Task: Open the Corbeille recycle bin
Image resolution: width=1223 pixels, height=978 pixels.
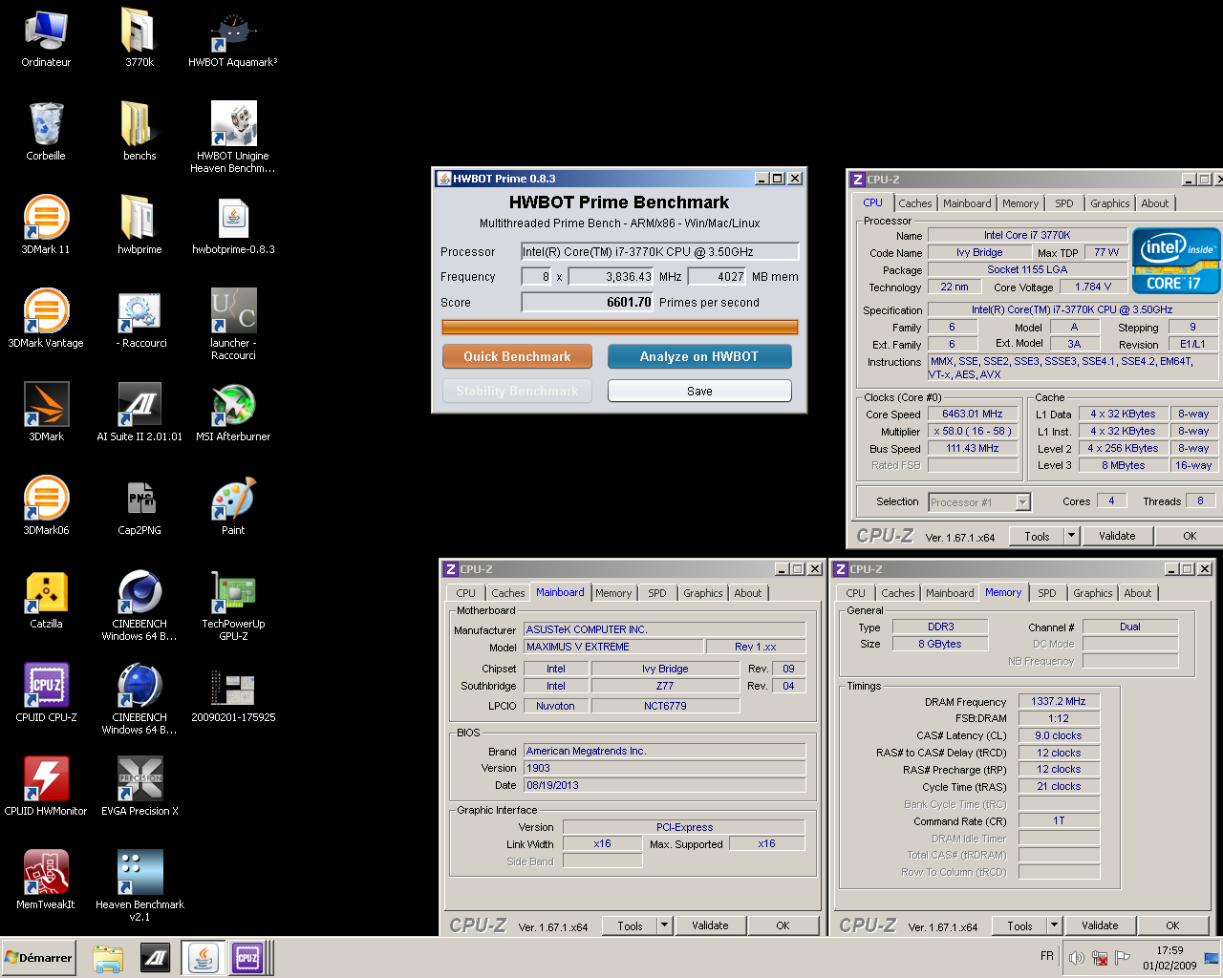Action: click(46, 132)
